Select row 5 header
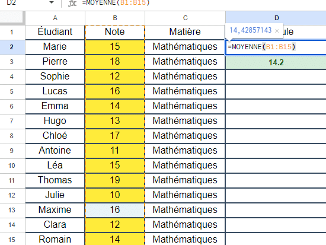The height and width of the screenshot is (245, 326). point(12,91)
